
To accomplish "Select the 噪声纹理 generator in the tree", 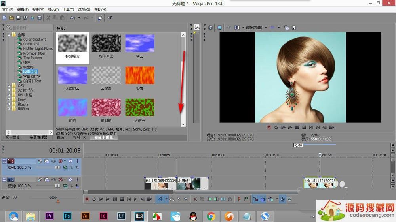I will [30, 72].
